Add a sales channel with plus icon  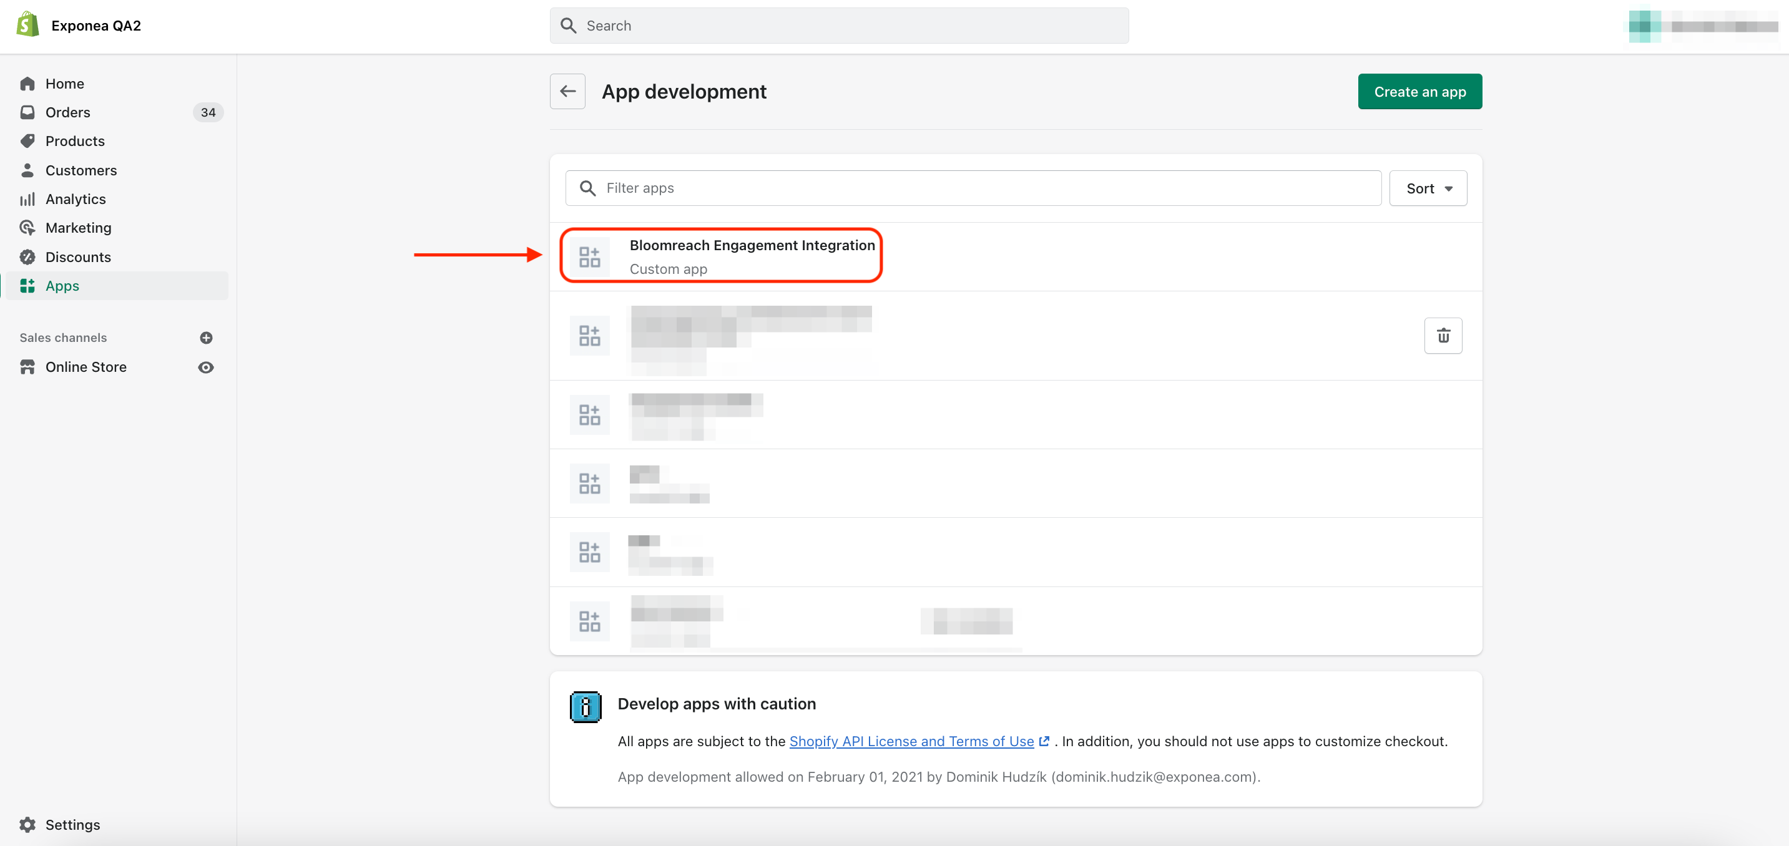click(x=206, y=338)
